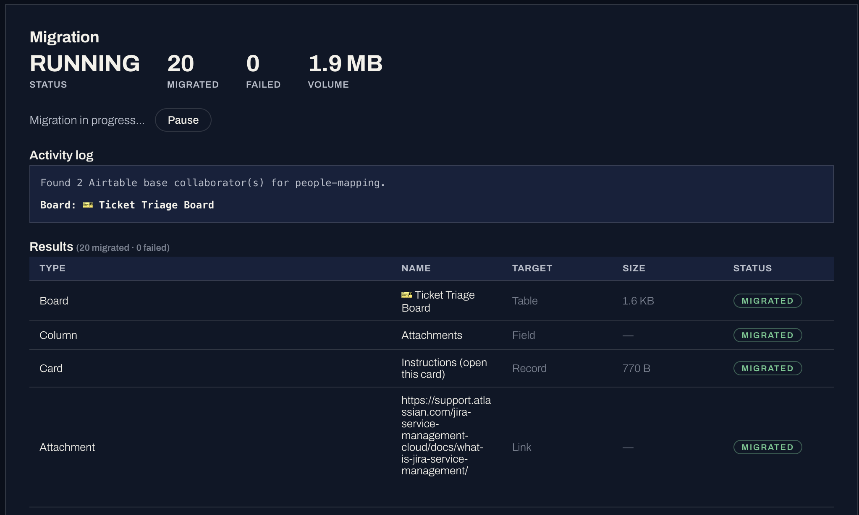Click the 'Board: Ticket Triage Board' log line
Image resolution: width=859 pixels, height=515 pixels.
click(x=127, y=205)
